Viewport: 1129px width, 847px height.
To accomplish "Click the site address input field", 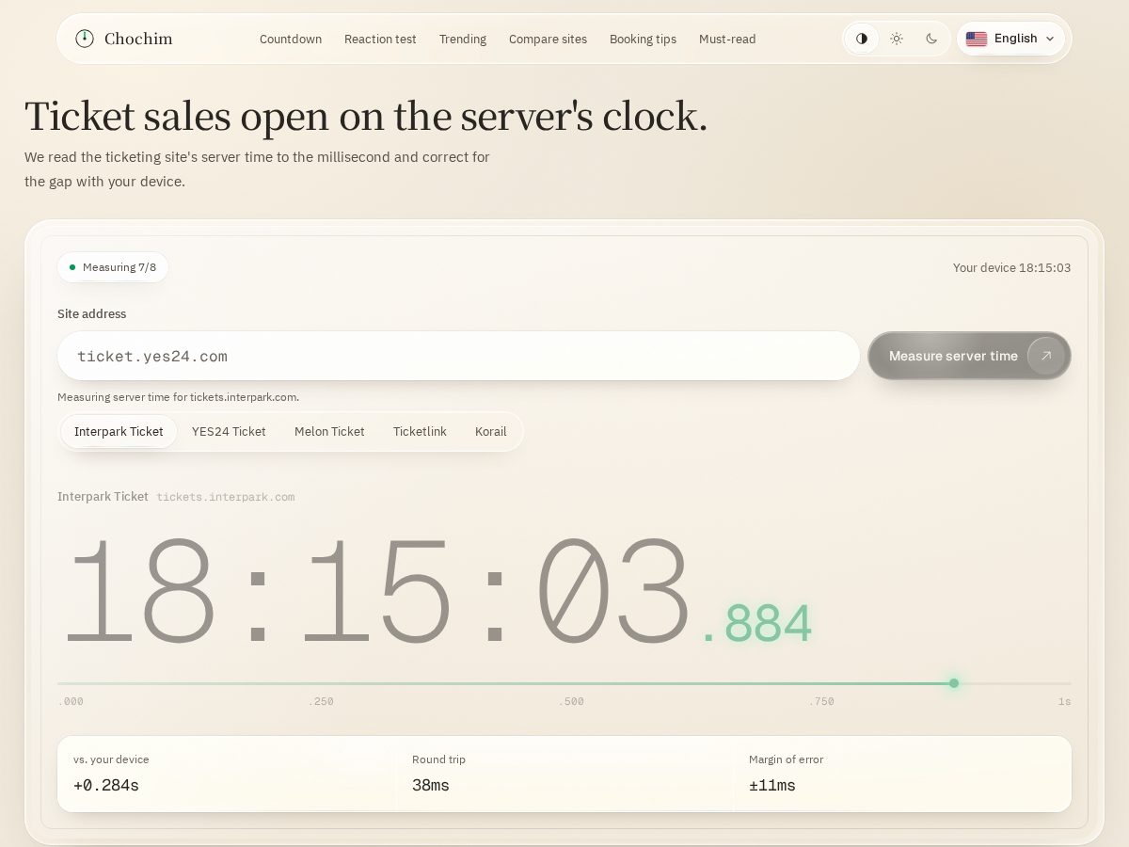I will [x=458, y=356].
